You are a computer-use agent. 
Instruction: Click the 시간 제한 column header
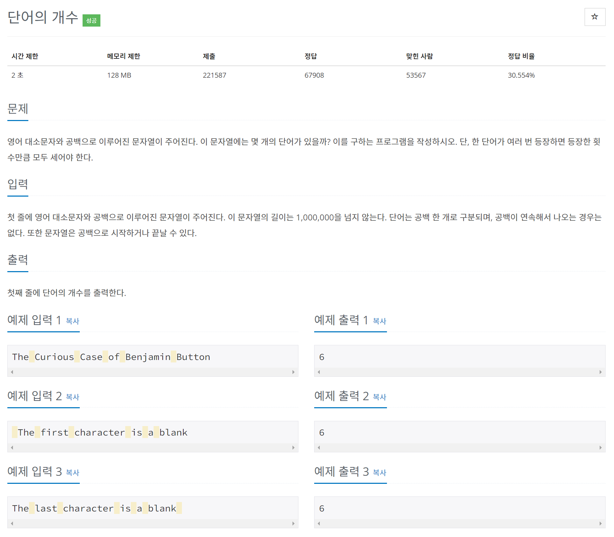click(x=25, y=56)
